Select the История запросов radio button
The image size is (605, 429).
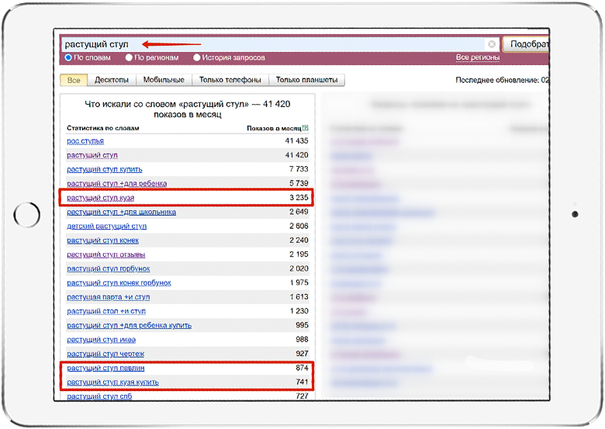197,57
